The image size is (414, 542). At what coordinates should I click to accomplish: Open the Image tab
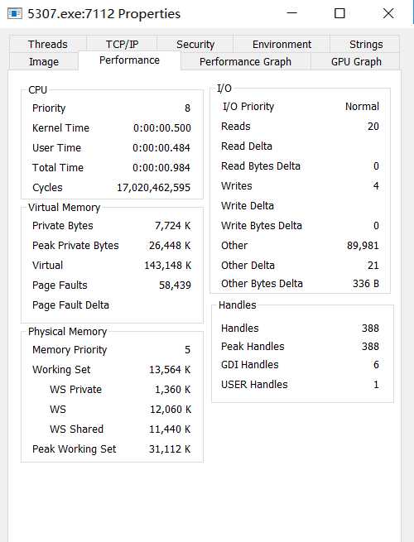coord(44,61)
